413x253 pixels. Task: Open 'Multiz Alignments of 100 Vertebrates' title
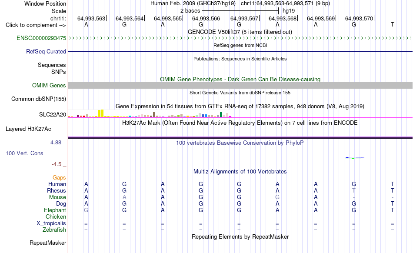[240, 171]
